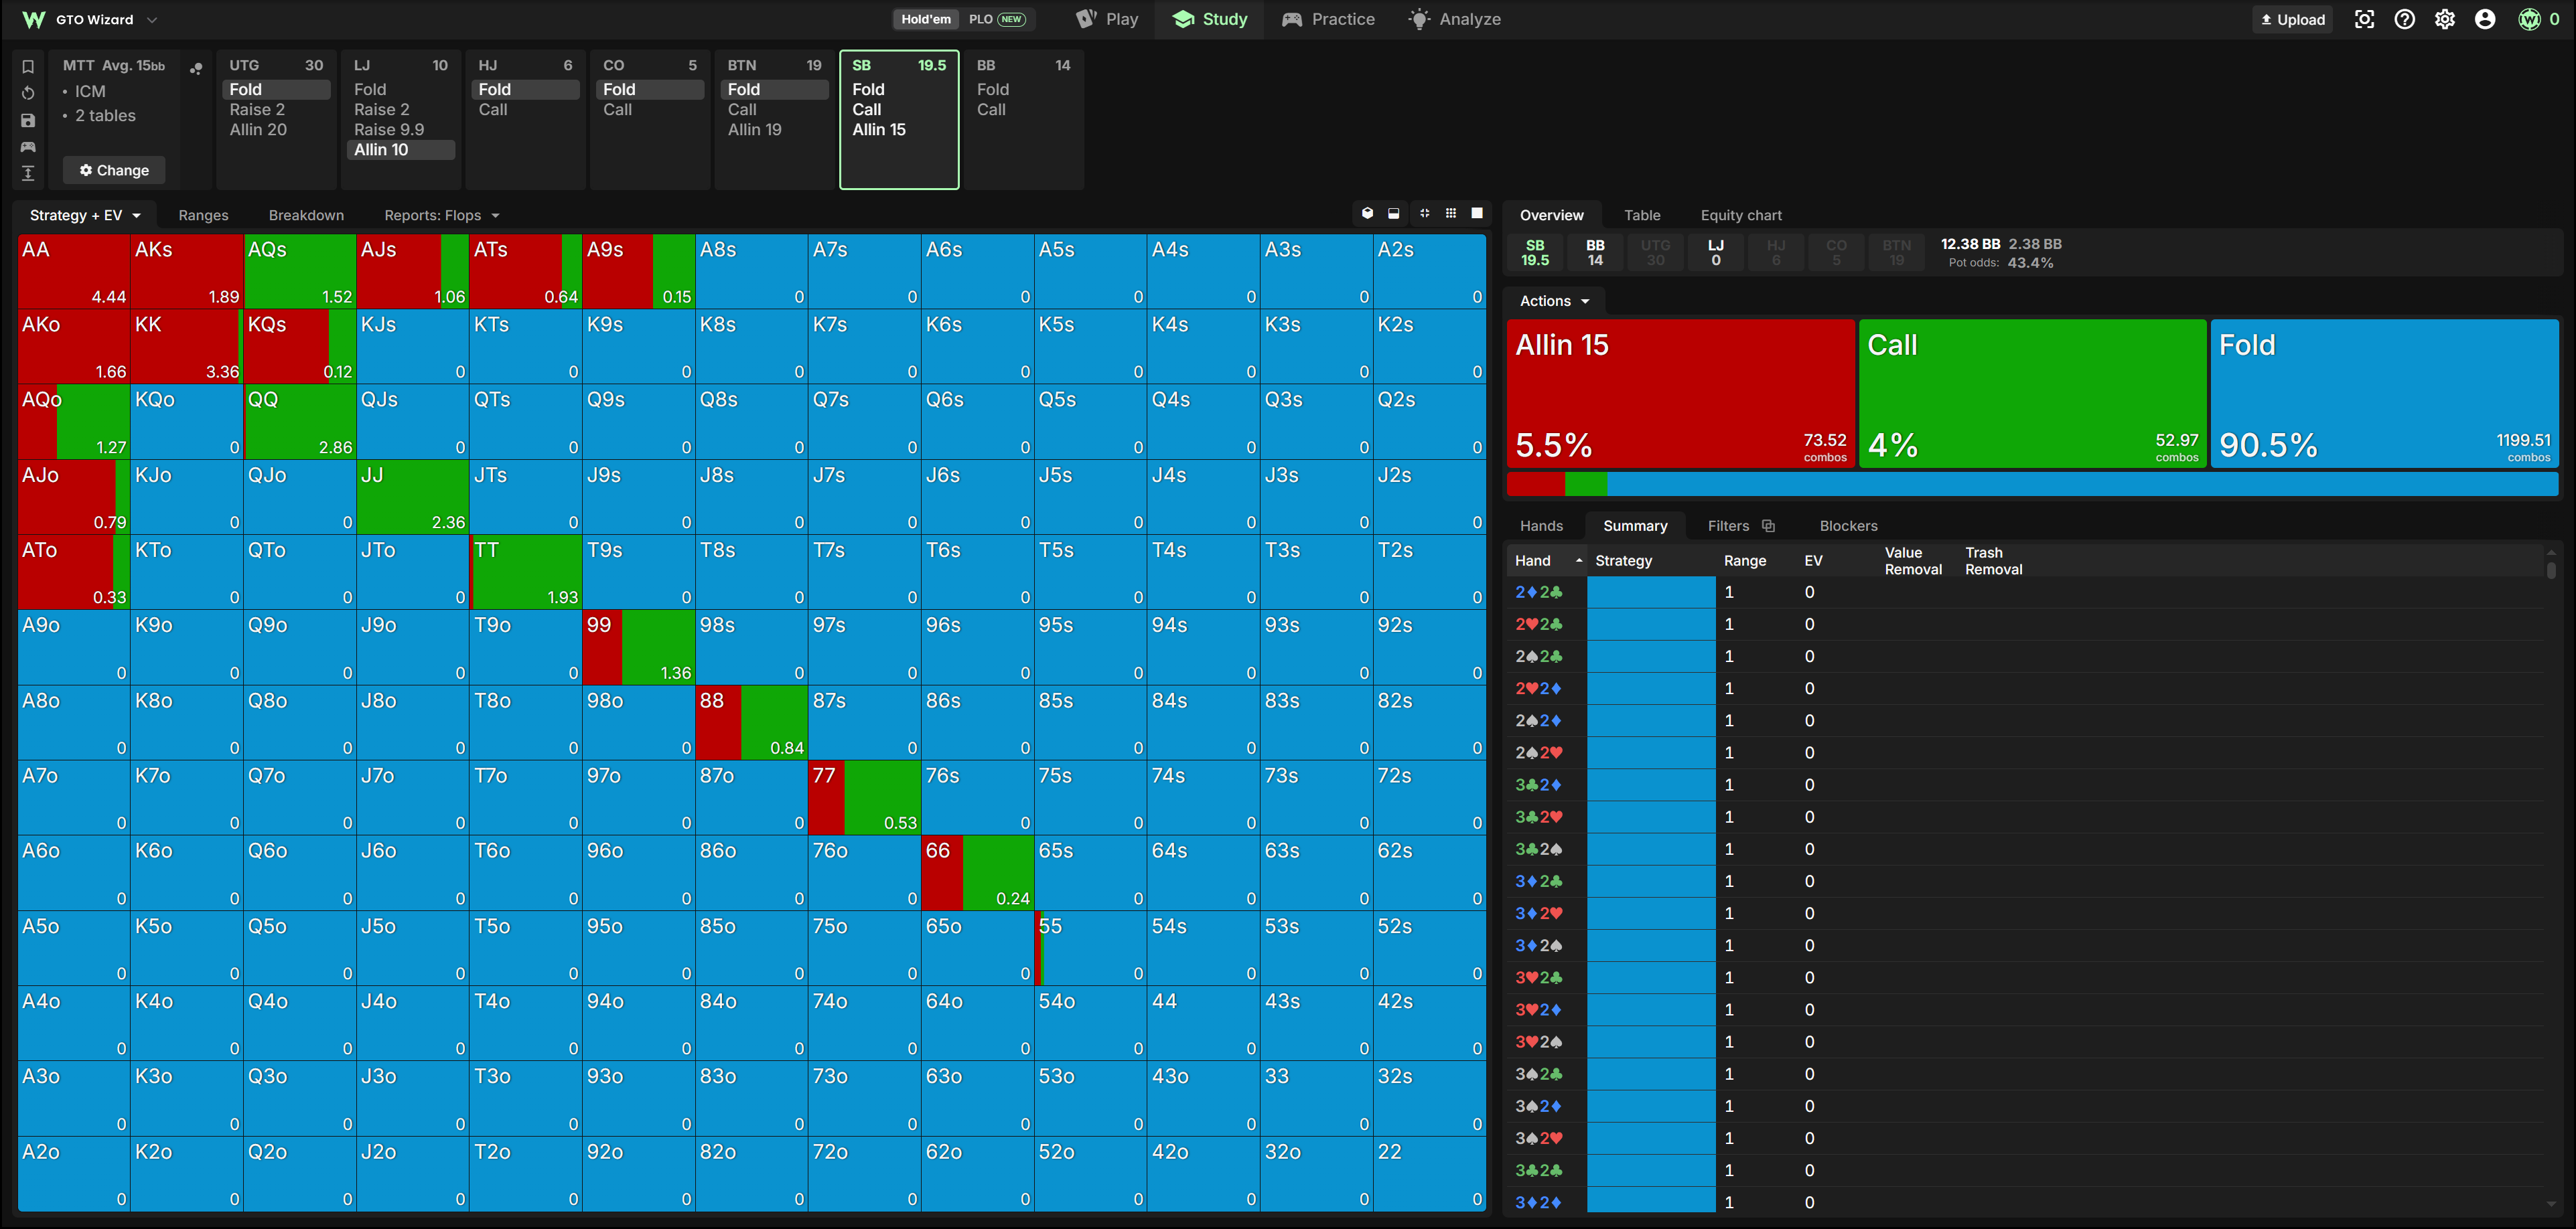
Task: Open the Study tab
Action: (x=1210, y=19)
